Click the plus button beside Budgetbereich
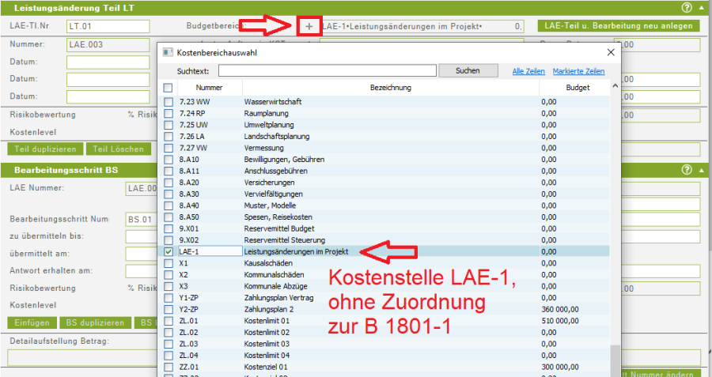 point(309,26)
